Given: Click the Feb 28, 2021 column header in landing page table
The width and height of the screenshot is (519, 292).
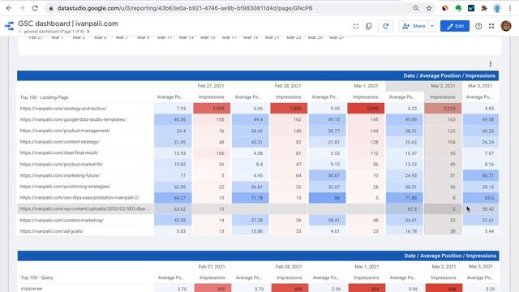Looking at the screenshot, I should tap(288, 86).
